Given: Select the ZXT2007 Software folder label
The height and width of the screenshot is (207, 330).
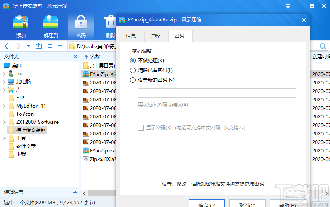Looking at the screenshot, I should point(38,122).
